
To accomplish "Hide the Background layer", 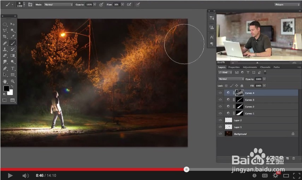I will pos(220,134).
